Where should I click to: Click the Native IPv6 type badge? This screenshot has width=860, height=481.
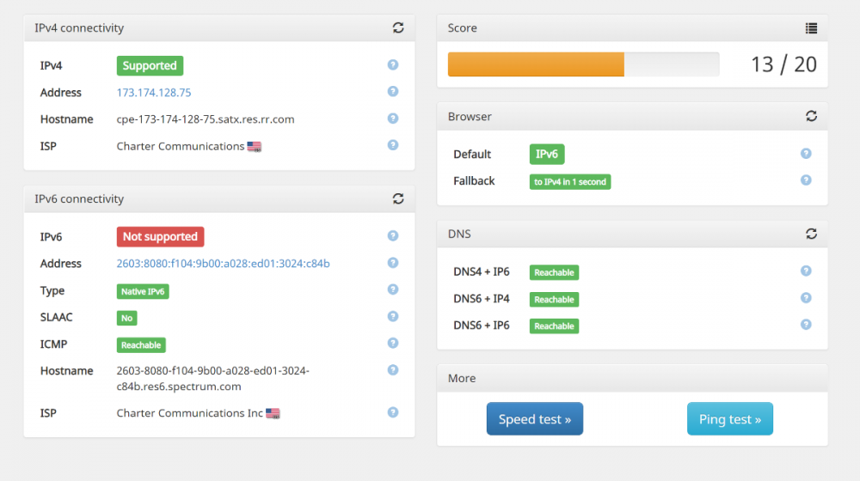pos(143,292)
